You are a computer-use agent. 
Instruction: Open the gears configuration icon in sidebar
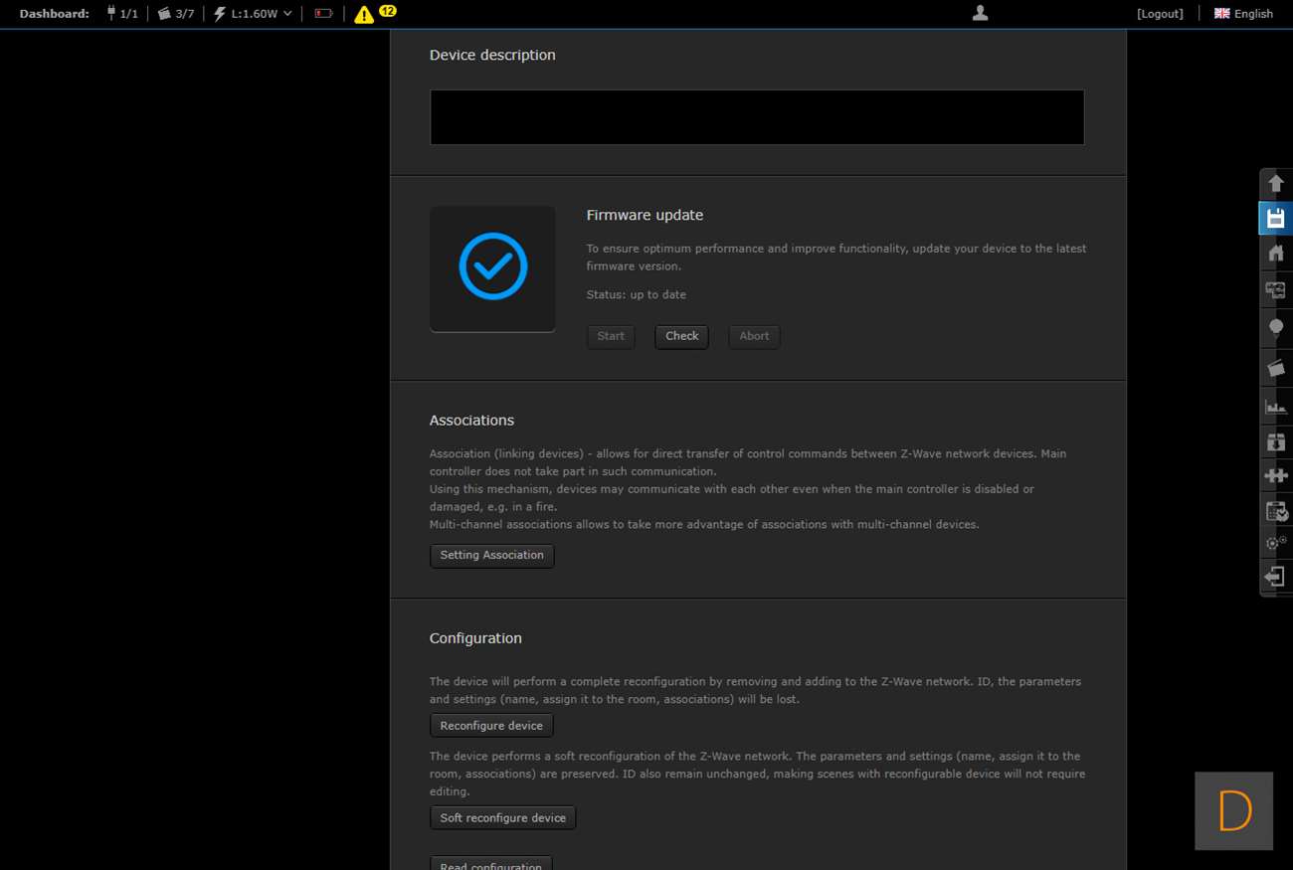[x=1275, y=543]
